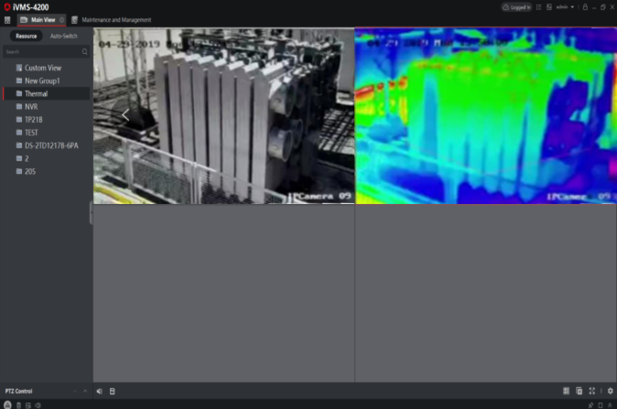Click the resource Search input field
617x409 pixels.
tap(41, 52)
